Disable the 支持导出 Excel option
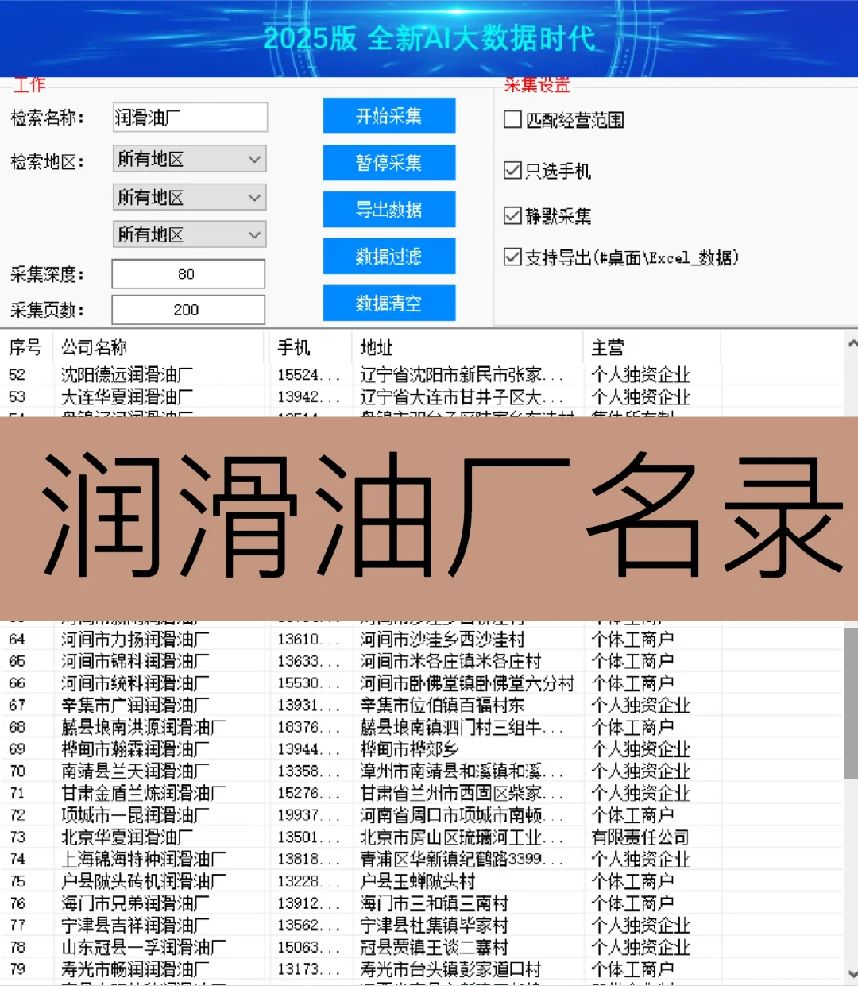Viewport: 858px width, 986px height. coord(512,256)
